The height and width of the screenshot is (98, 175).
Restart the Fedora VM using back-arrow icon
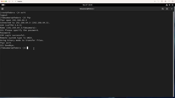click(x=16, y=1)
